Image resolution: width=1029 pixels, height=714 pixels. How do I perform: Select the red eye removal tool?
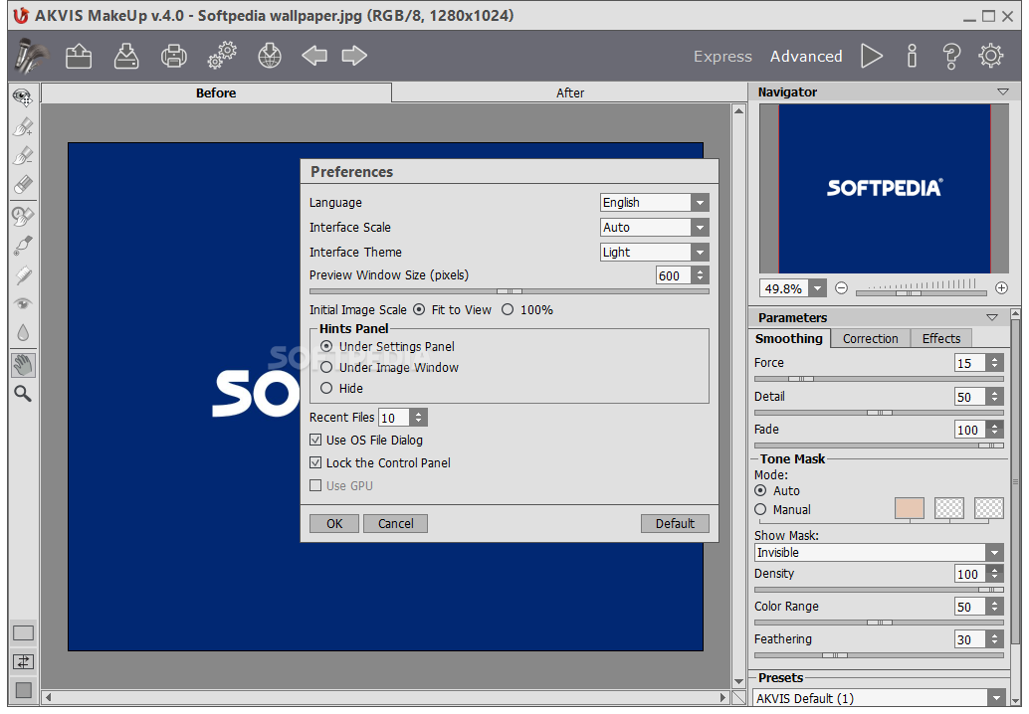coord(23,303)
